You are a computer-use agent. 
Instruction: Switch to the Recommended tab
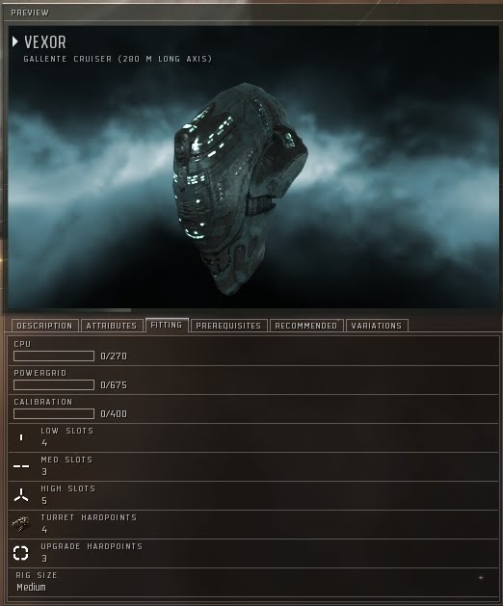pyautogui.click(x=305, y=326)
